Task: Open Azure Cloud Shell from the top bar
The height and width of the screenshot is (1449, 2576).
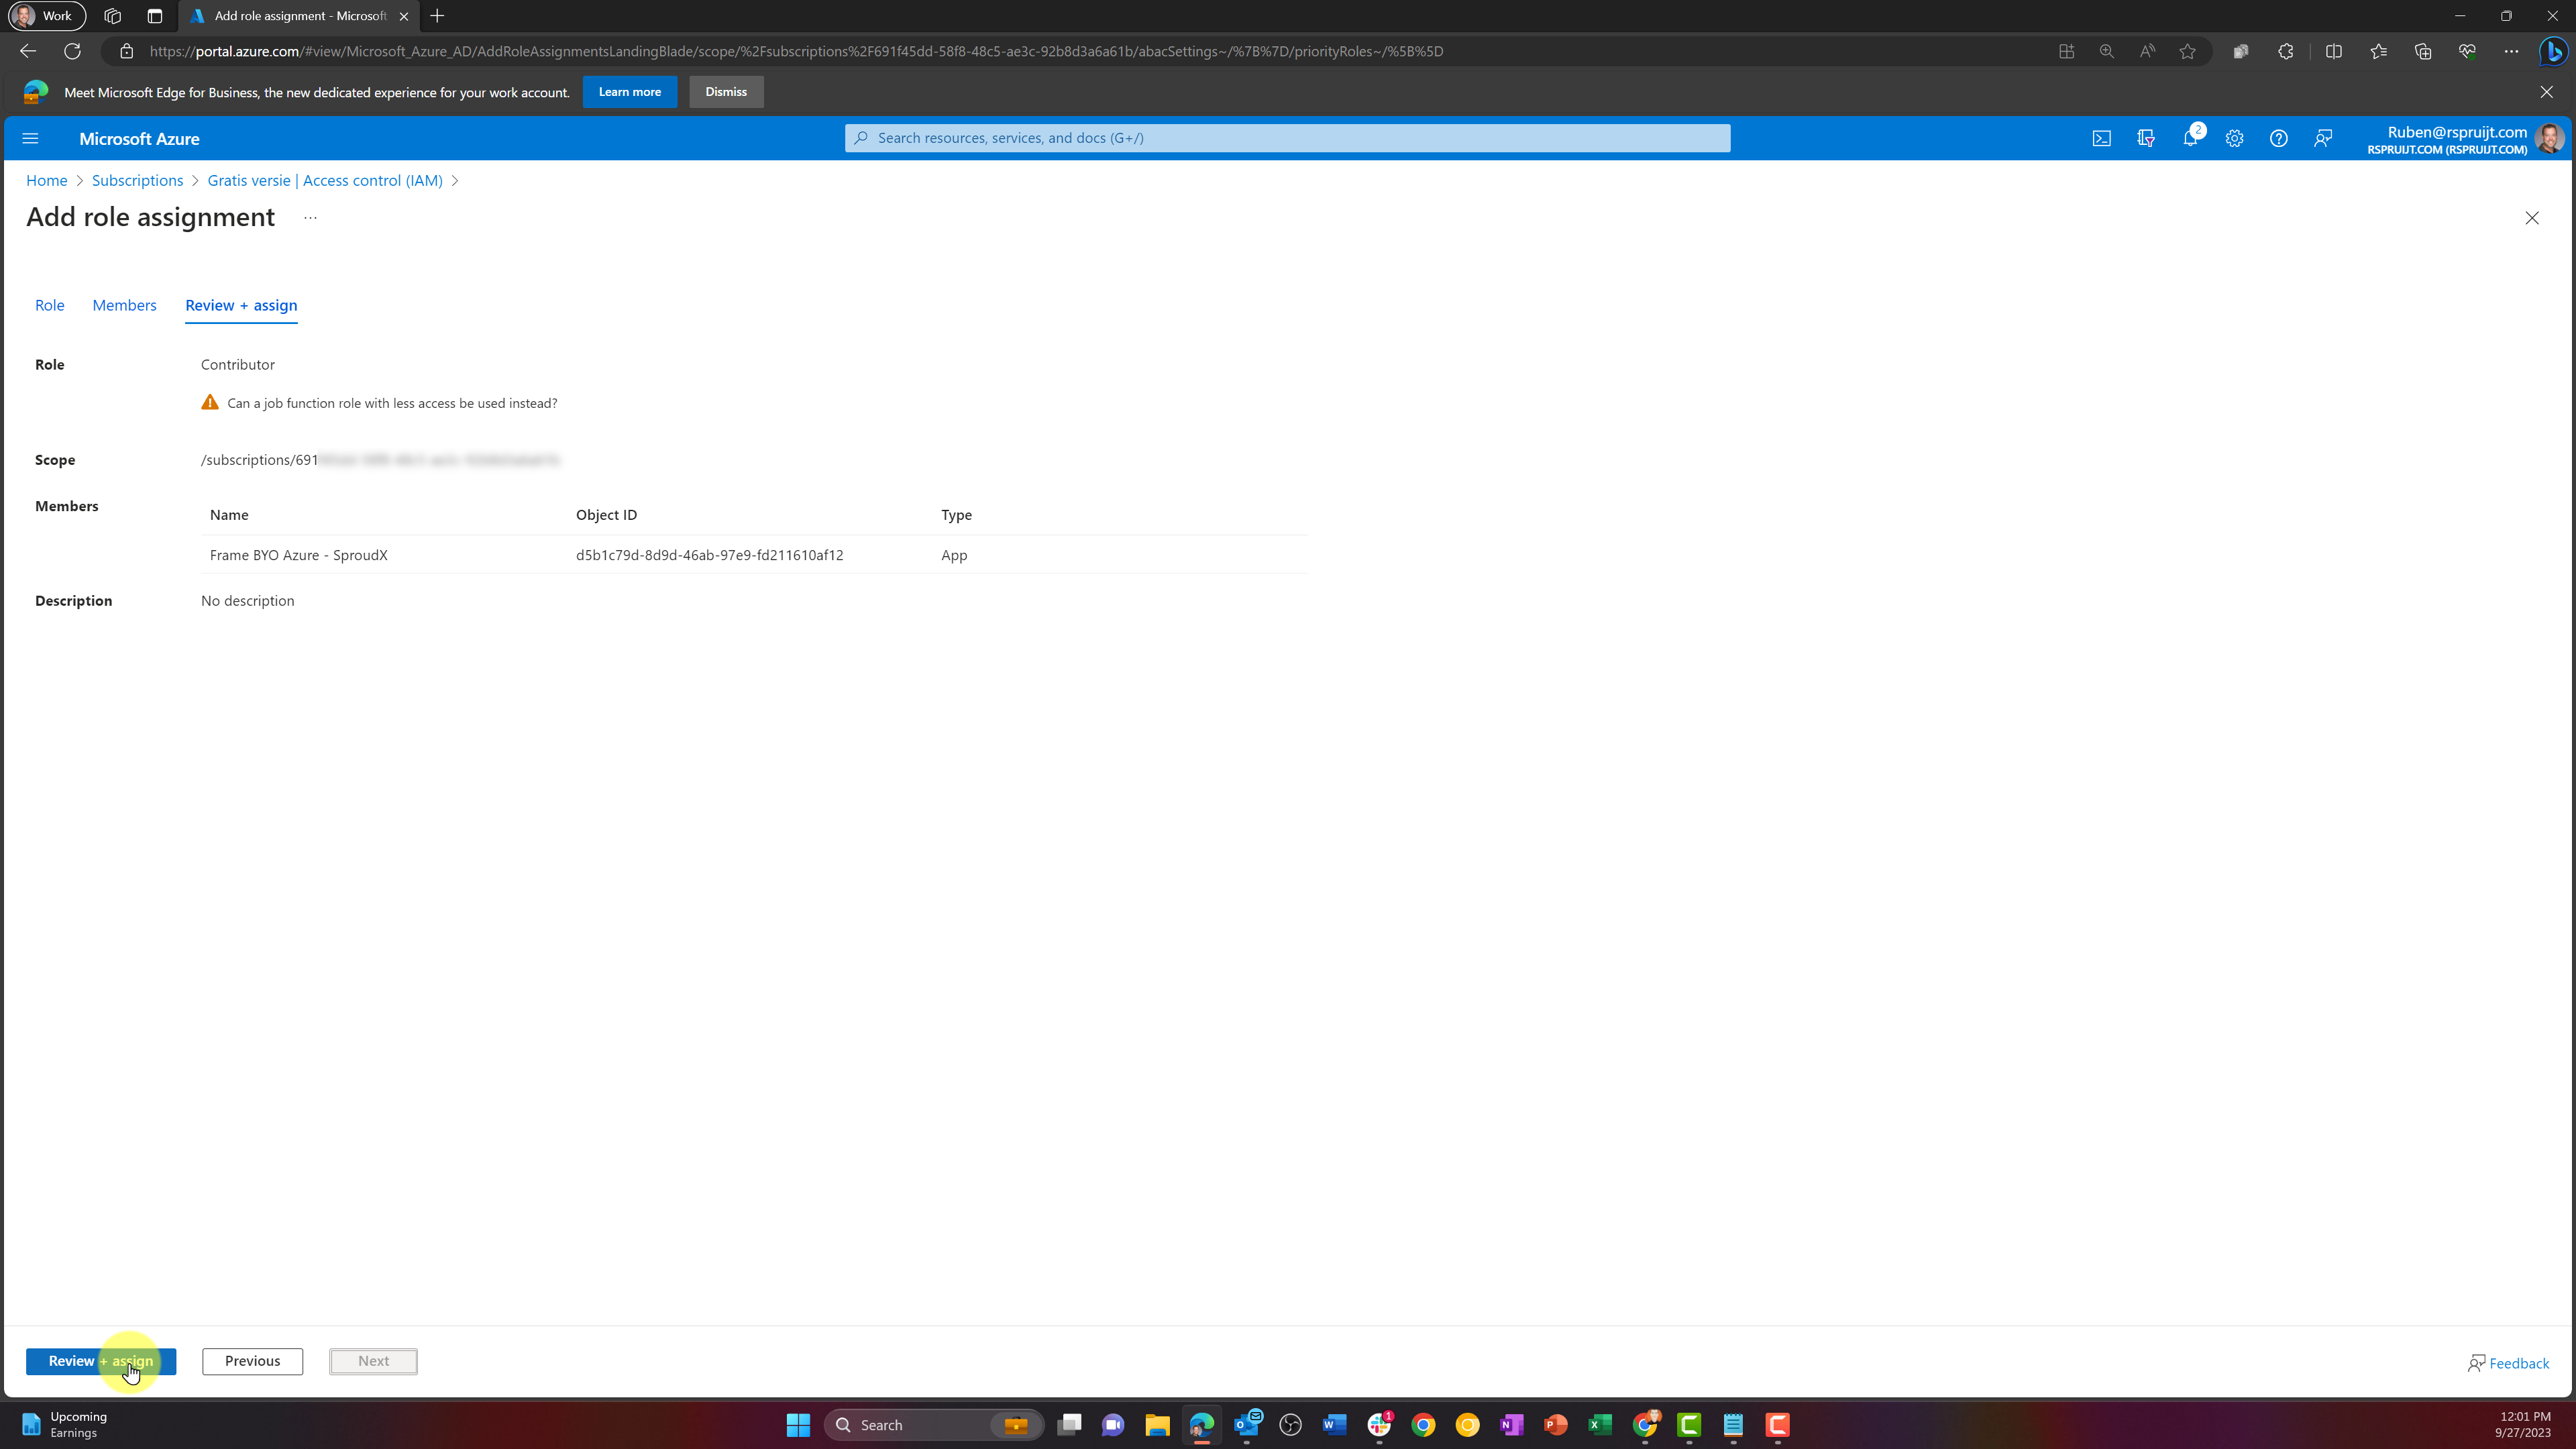Action: pos(2102,139)
